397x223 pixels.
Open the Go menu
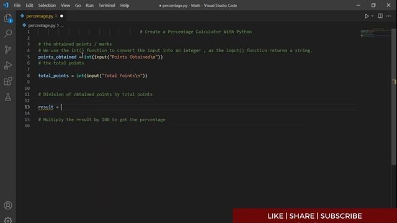(78, 6)
